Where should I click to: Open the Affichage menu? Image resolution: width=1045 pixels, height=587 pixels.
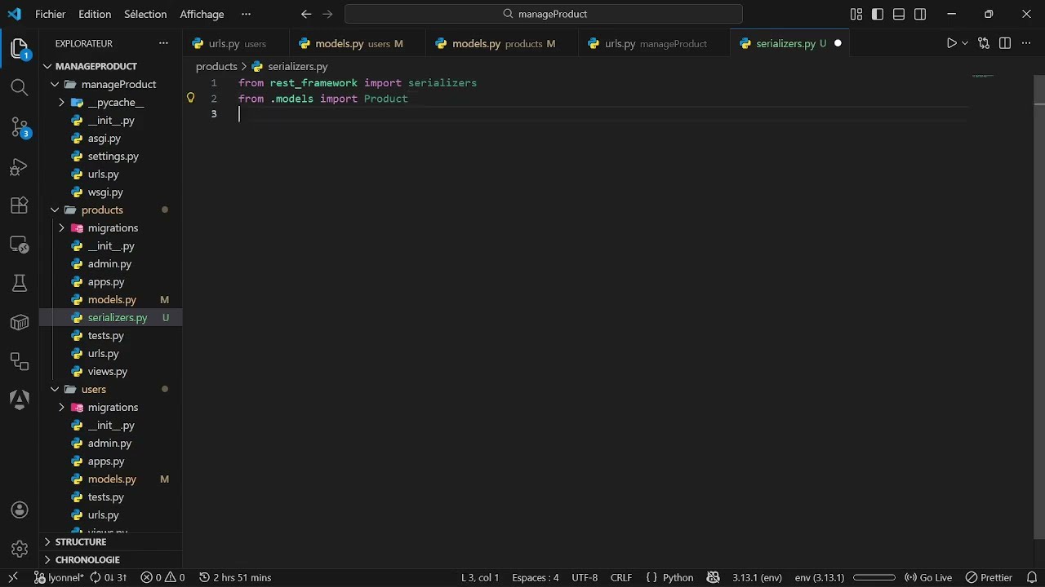pyautogui.click(x=202, y=14)
